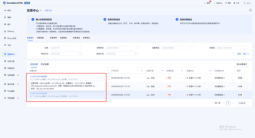
Task: Expand the 备份恢复 sidebar submenu arrow
Action: (18, 84)
